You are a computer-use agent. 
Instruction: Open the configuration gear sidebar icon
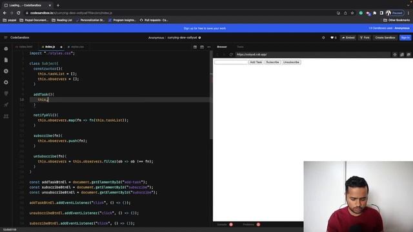click(6, 82)
